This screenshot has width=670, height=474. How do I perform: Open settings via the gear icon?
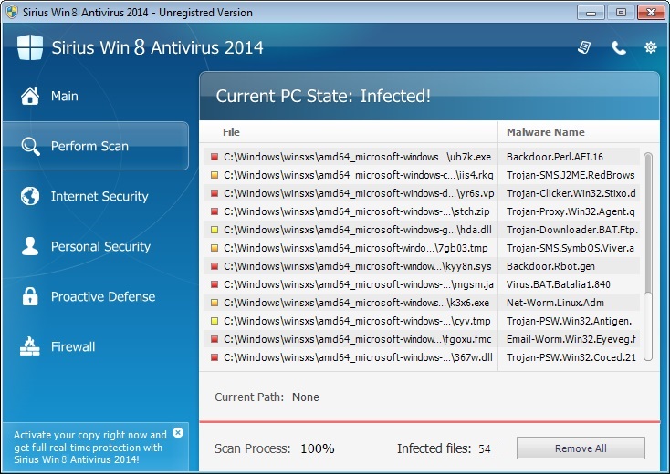pos(650,47)
